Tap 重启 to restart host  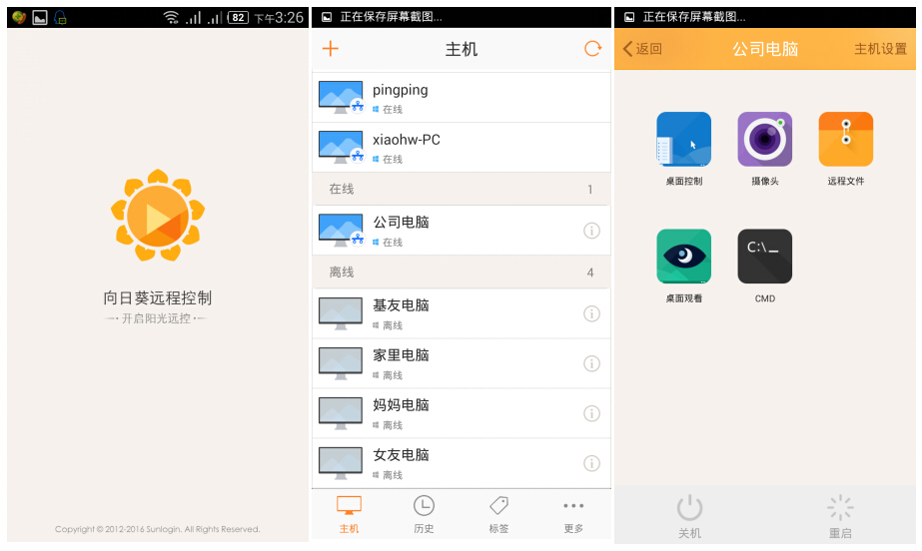pos(840,516)
